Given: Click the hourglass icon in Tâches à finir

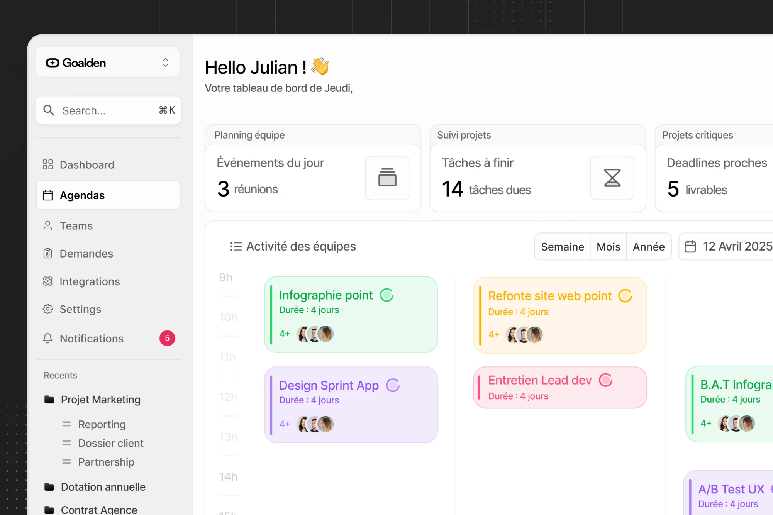Looking at the screenshot, I should click(x=612, y=178).
